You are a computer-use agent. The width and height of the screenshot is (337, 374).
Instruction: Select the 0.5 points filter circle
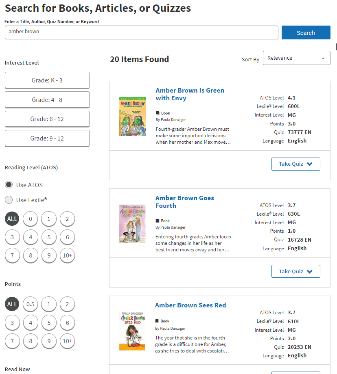[x=31, y=304]
